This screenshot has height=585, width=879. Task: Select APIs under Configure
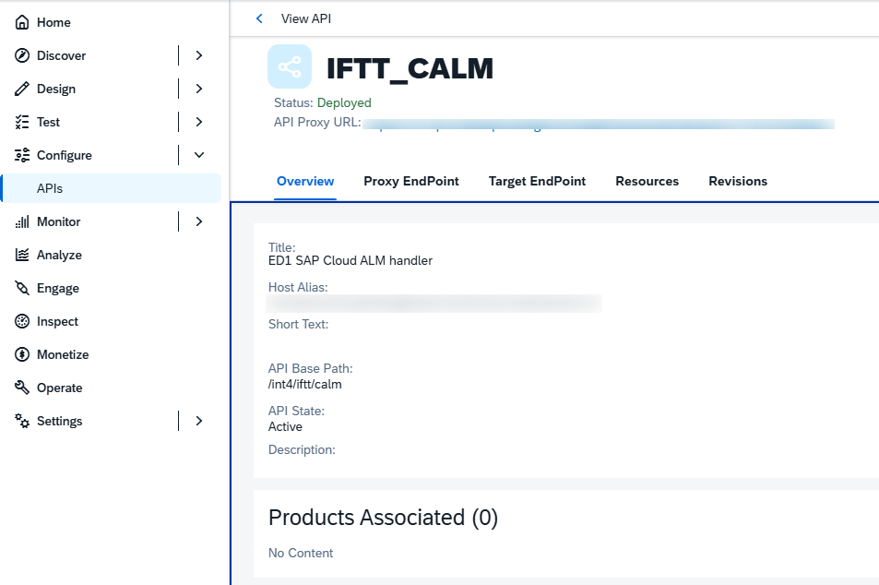113,188
